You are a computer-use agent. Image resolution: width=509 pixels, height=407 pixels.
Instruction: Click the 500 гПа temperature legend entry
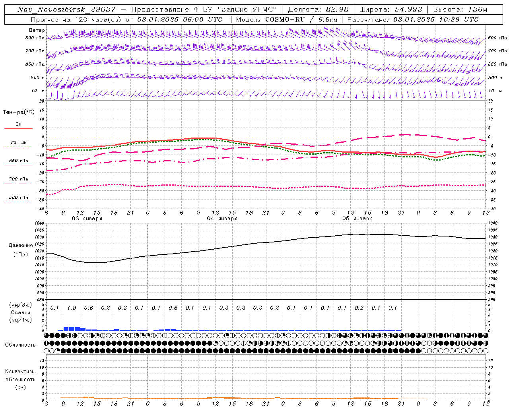(19, 198)
